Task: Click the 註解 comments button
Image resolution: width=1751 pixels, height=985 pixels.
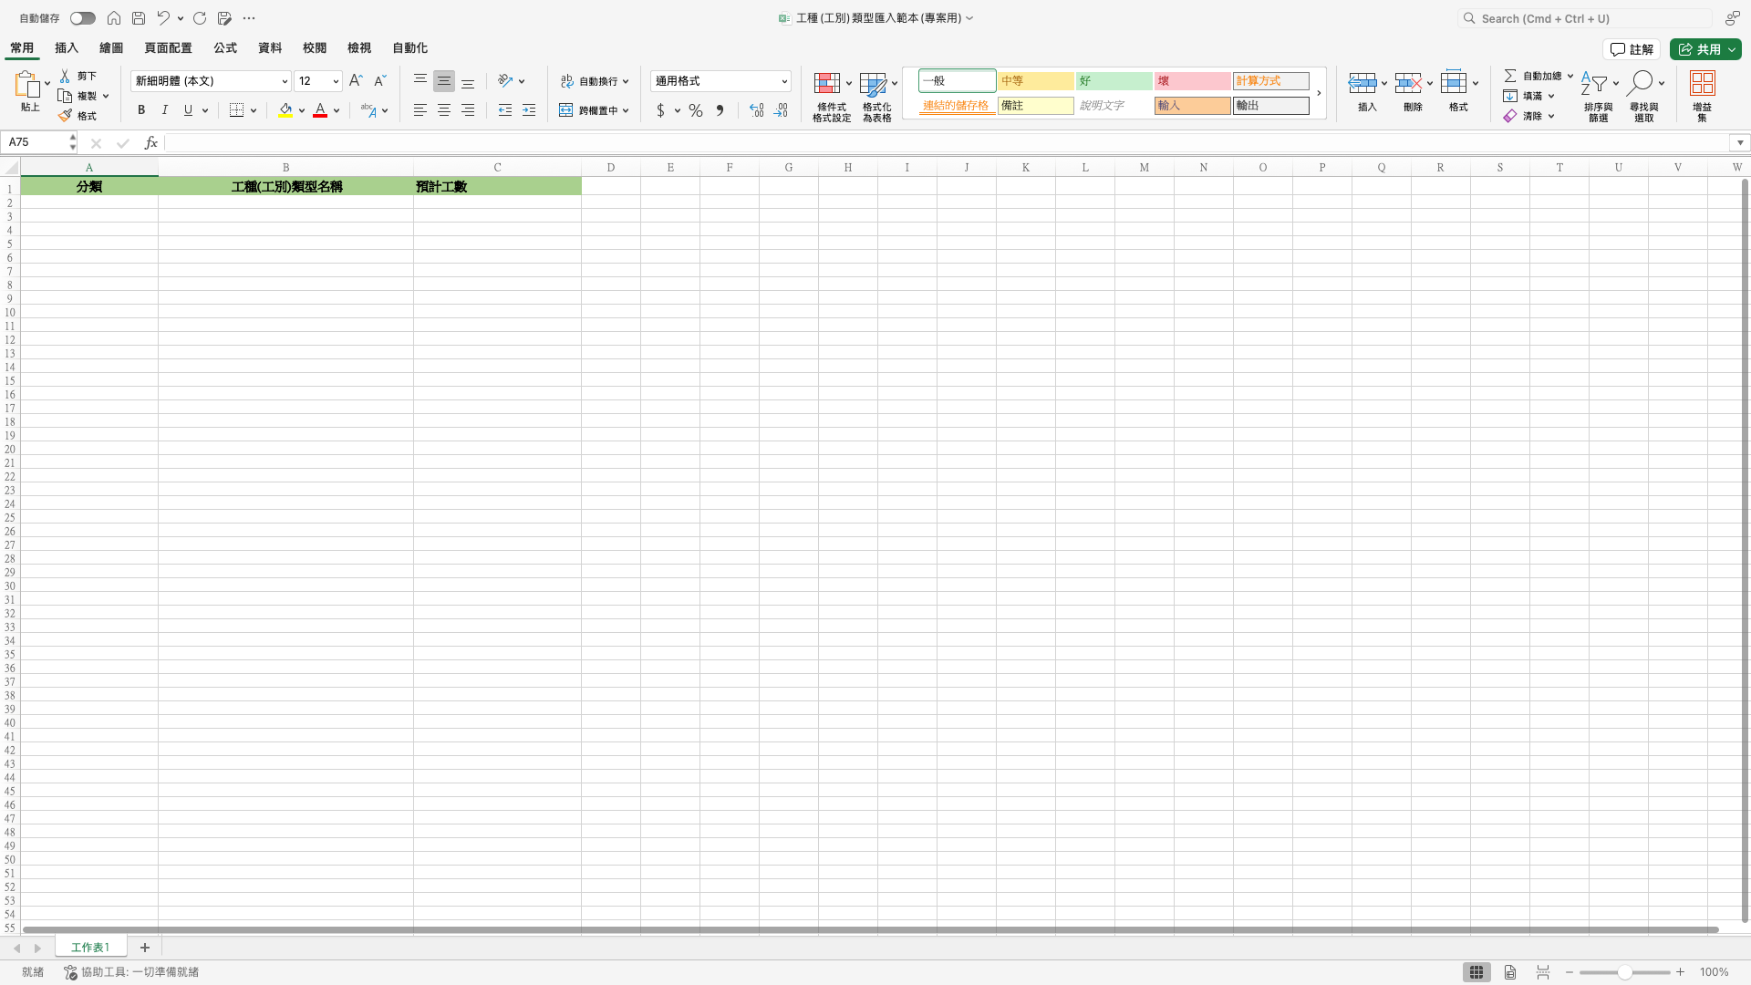Action: [1631, 49]
